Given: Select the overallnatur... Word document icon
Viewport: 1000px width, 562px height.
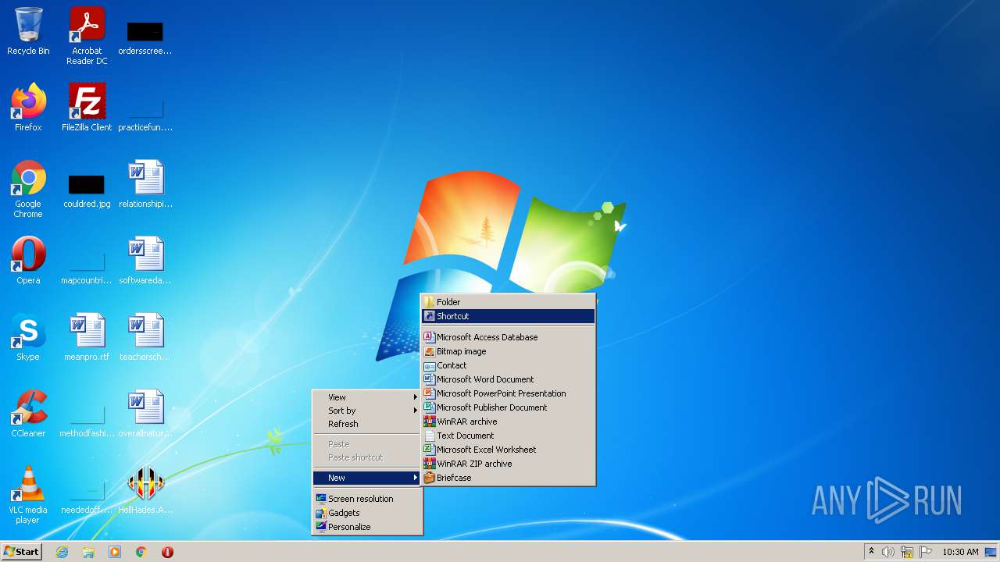Looking at the screenshot, I should click(x=145, y=414).
